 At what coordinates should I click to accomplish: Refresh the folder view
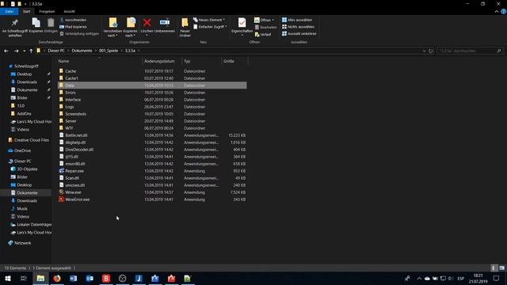430,51
